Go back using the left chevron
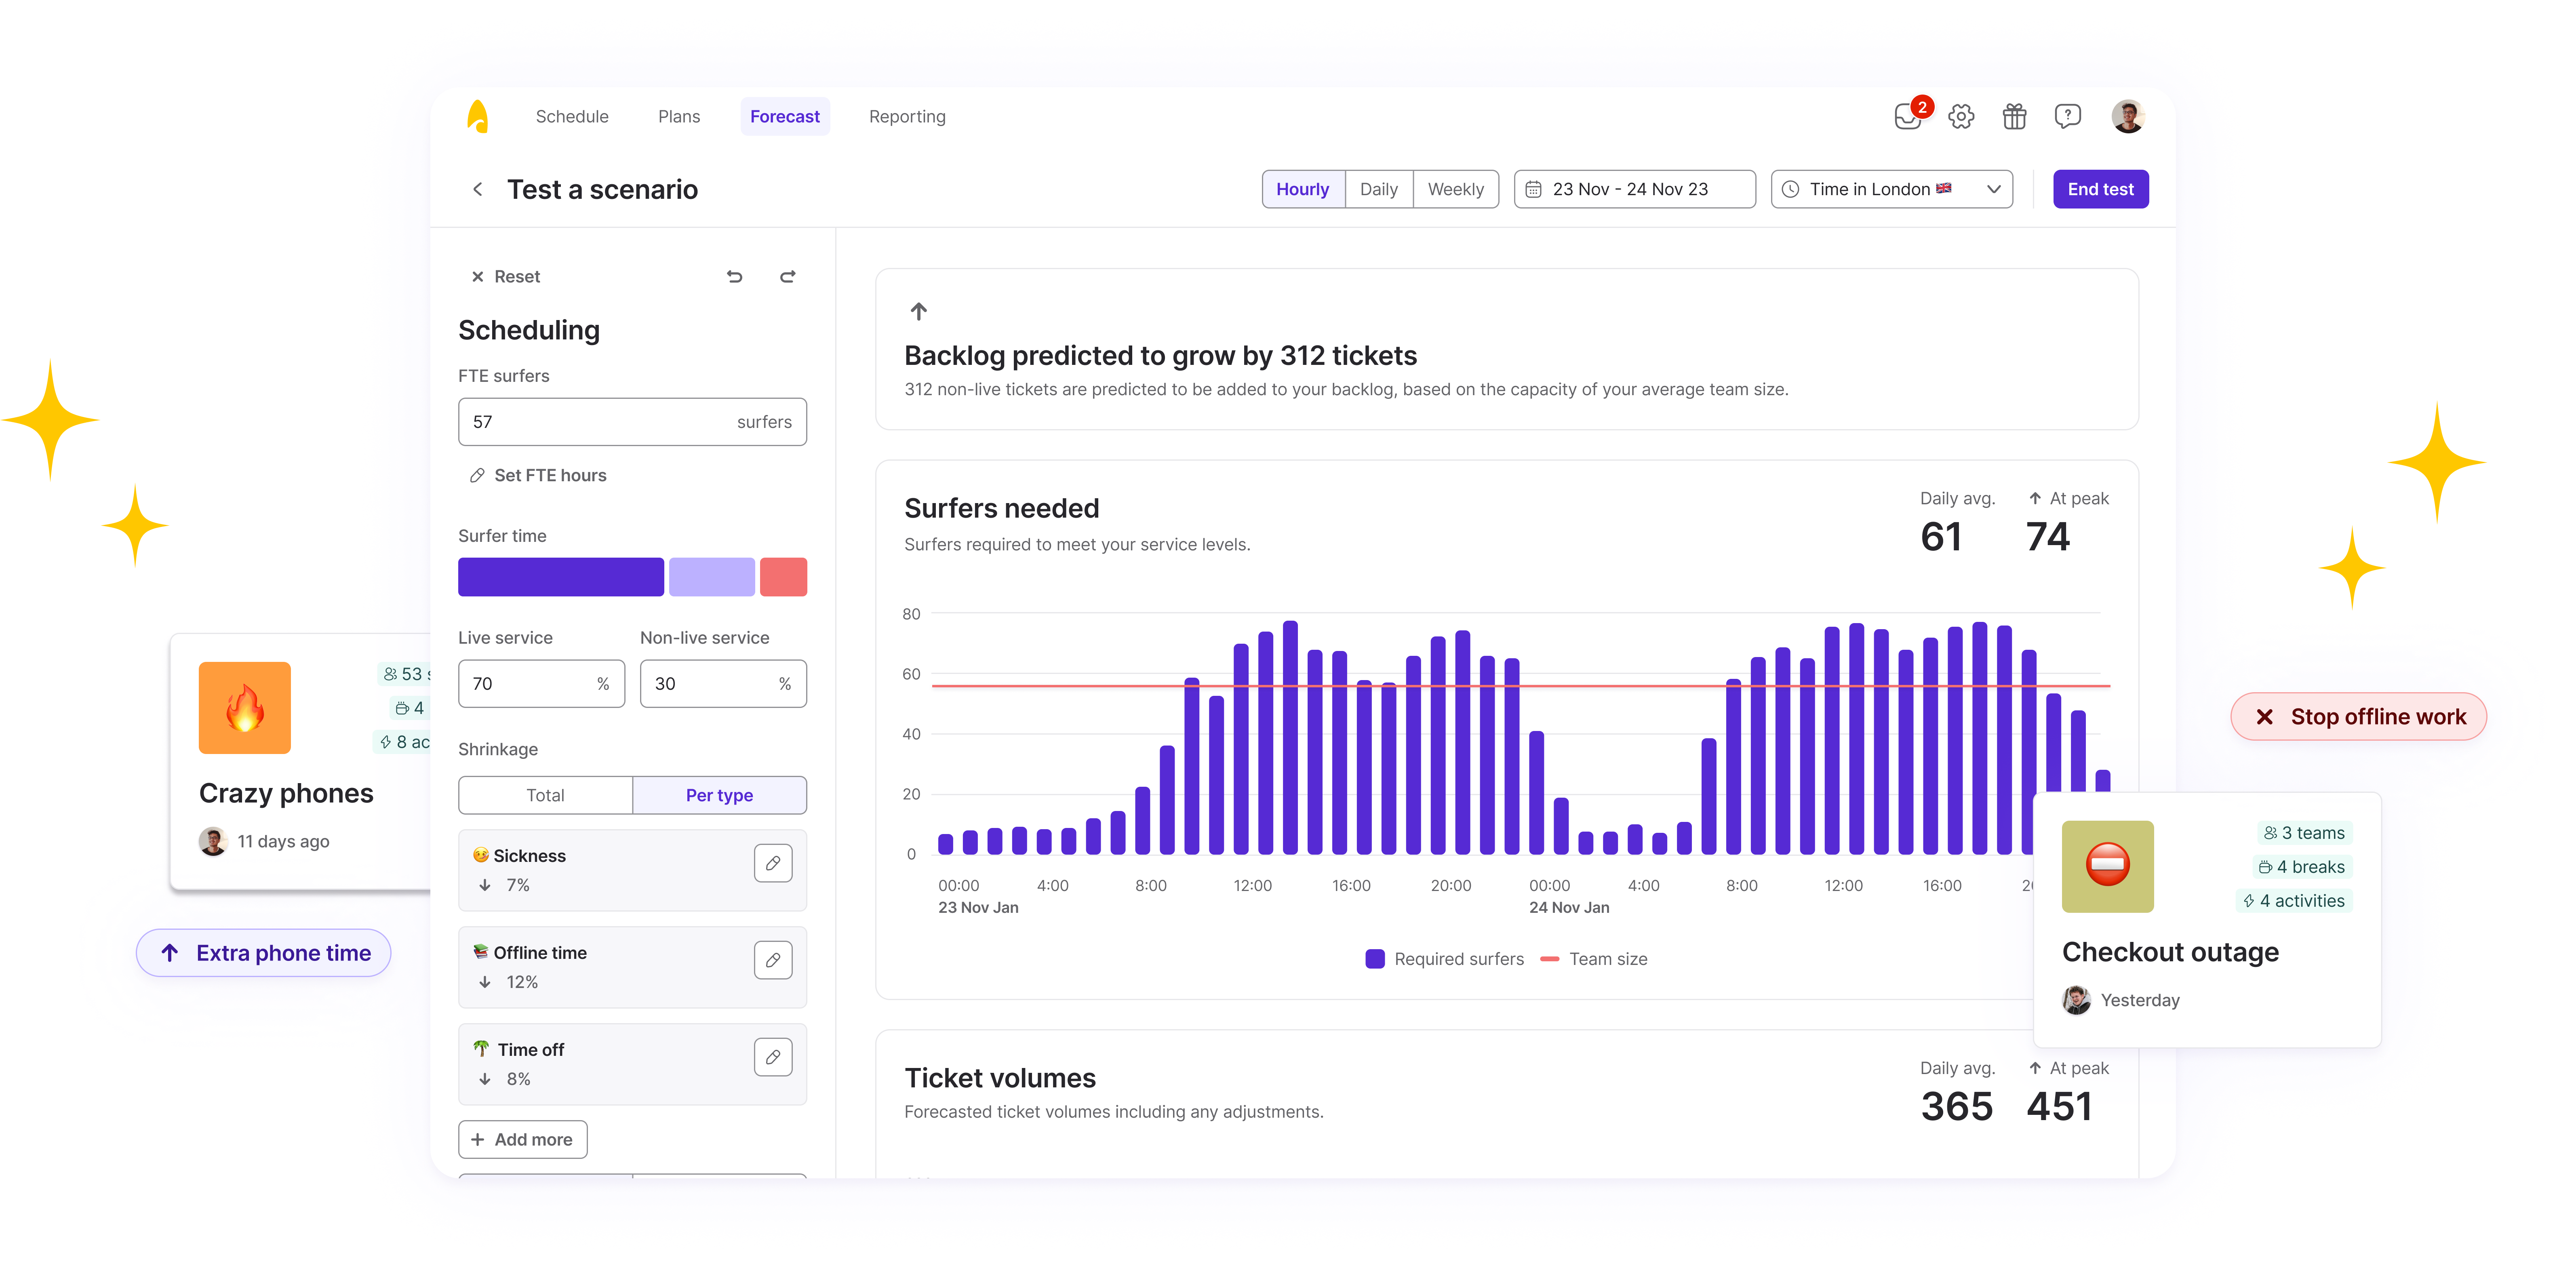The width and height of the screenshot is (2576, 1268). pos(478,189)
